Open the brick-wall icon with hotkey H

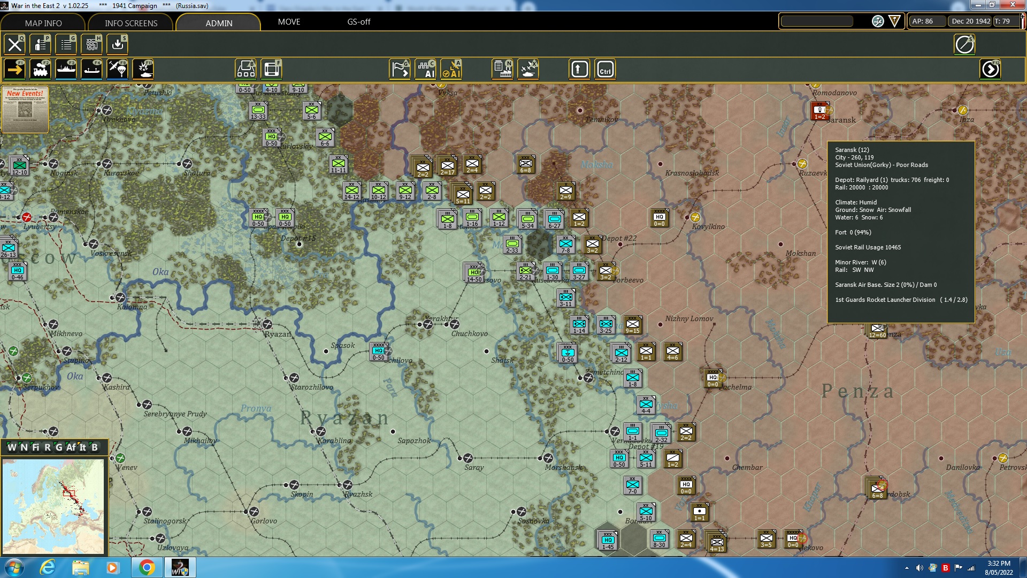pyautogui.click(x=91, y=44)
